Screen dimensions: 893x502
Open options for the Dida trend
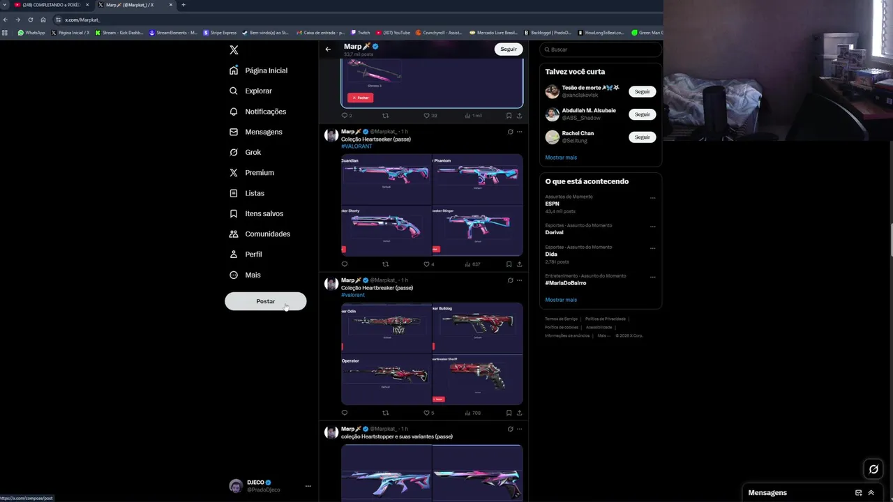(652, 248)
